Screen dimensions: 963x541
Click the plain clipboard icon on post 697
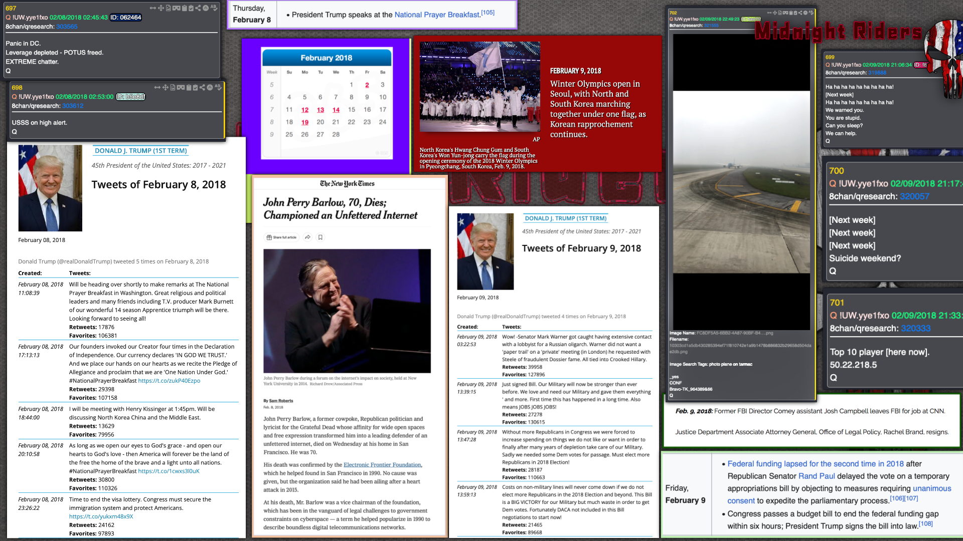[185, 8]
